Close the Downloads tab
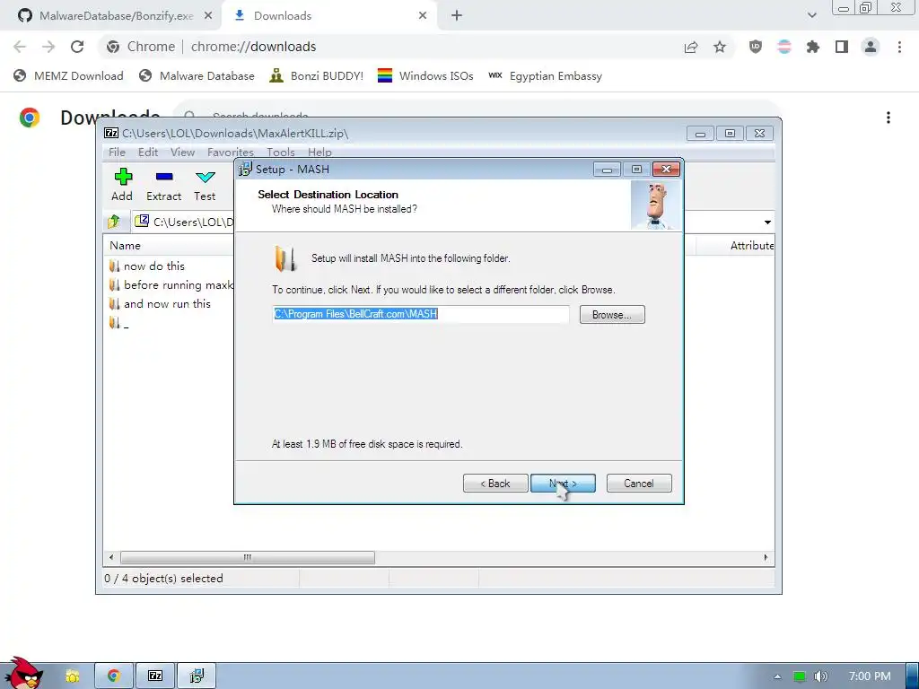919x689 pixels. pos(423,16)
